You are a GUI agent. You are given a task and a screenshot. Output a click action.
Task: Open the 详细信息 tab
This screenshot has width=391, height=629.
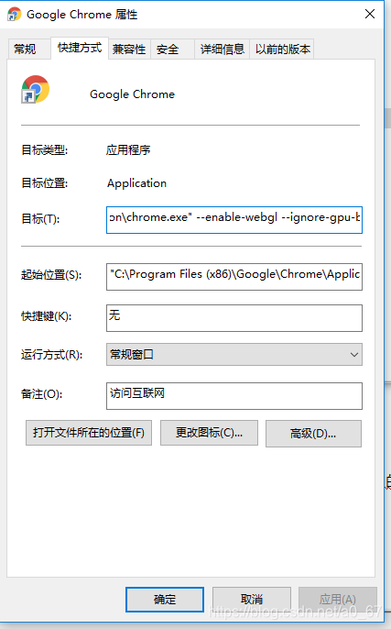tap(222, 50)
